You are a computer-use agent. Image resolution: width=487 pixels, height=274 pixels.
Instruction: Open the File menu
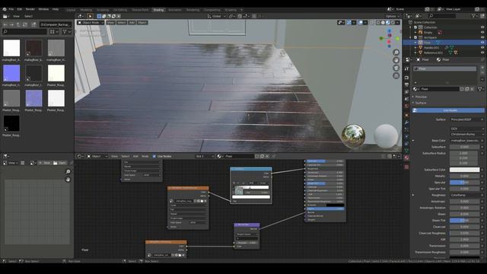(11, 9)
